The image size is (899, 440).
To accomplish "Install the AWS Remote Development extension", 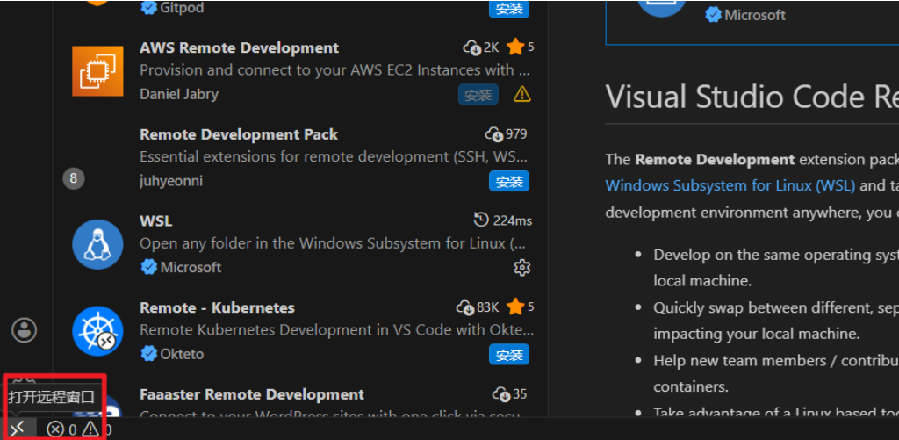I will pos(478,95).
